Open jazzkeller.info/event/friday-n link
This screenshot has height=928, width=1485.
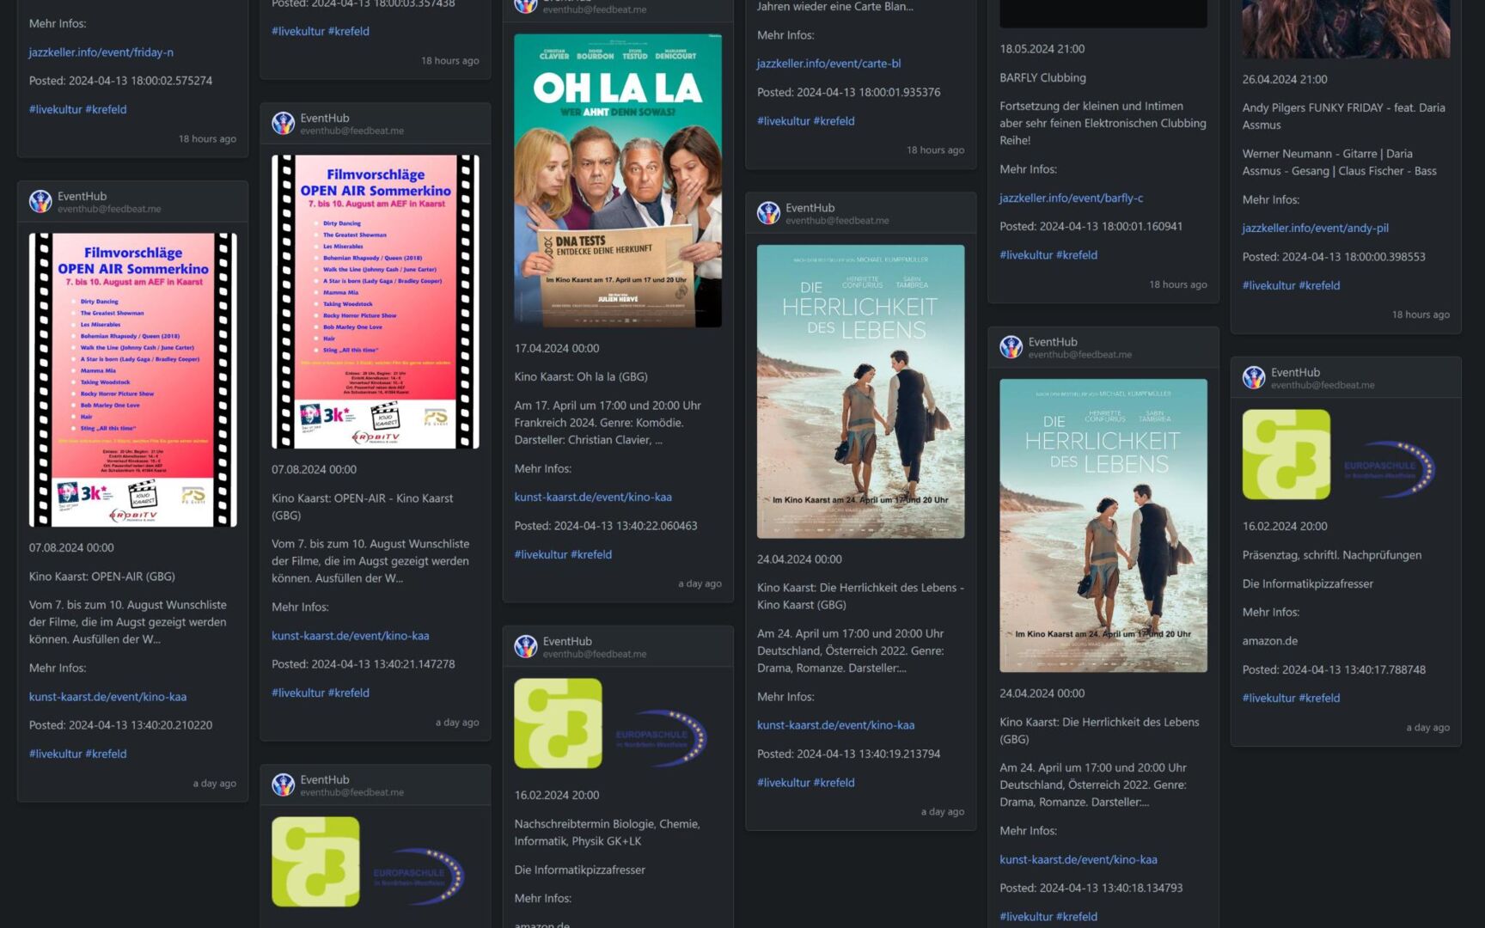click(x=101, y=52)
